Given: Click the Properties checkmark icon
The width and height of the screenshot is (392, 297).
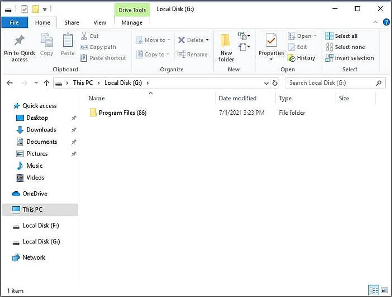Looking at the screenshot, I should click(271, 41).
